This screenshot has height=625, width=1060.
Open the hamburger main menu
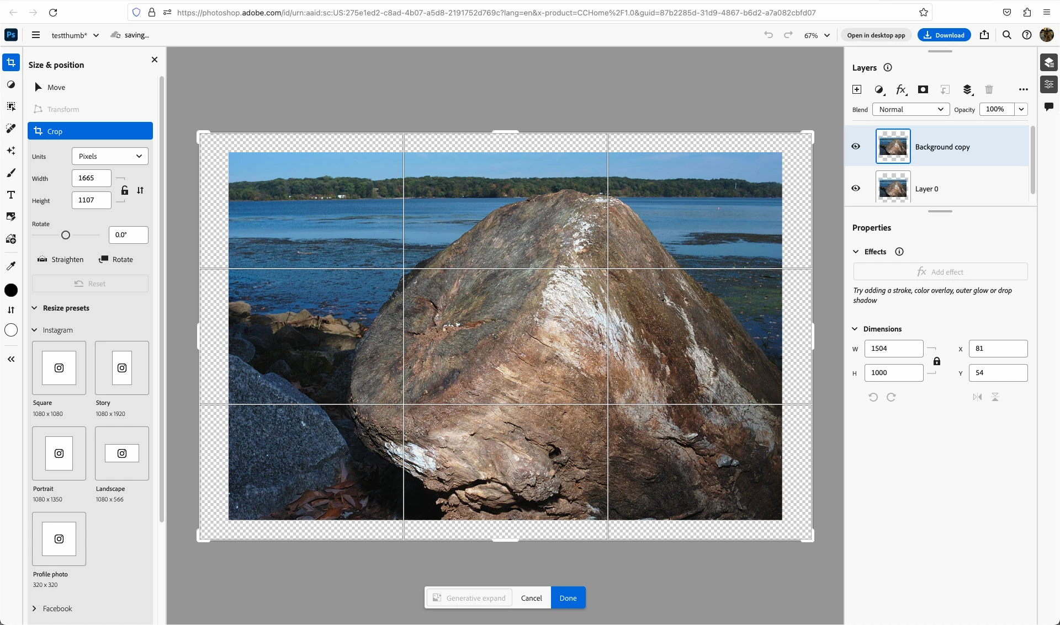tap(36, 35)
